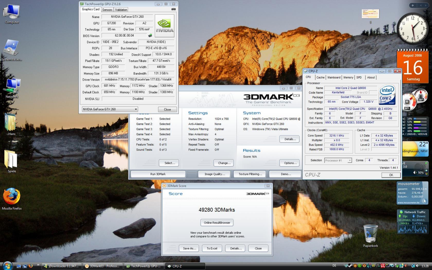This screenshot has height=270, width=432.
Task: Click the CPU-Z taskbar button
Action: coord(185,266)
